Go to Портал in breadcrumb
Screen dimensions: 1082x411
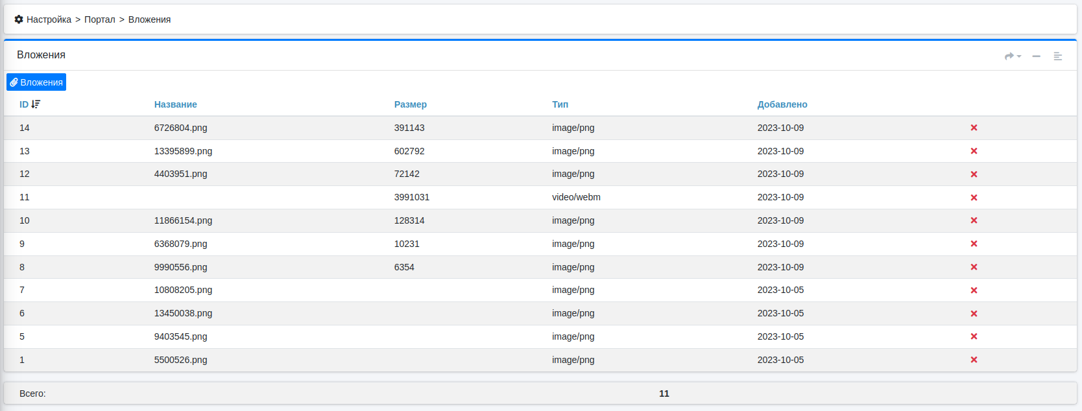pyautogui.click(x=99, y=19)
